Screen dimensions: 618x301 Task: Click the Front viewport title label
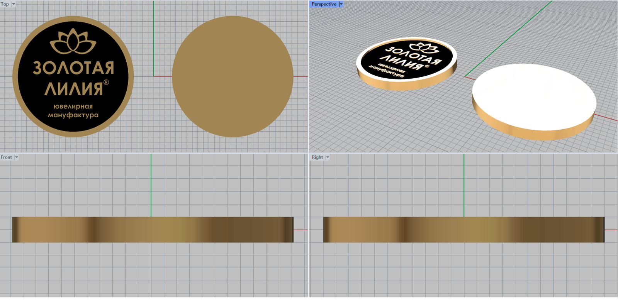coord(6,157)
